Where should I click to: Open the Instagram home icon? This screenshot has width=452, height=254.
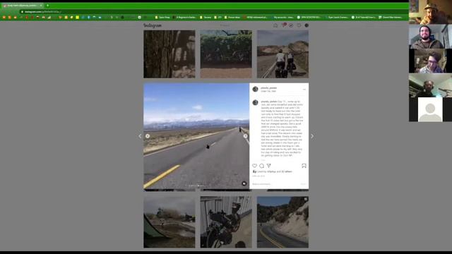275,25
